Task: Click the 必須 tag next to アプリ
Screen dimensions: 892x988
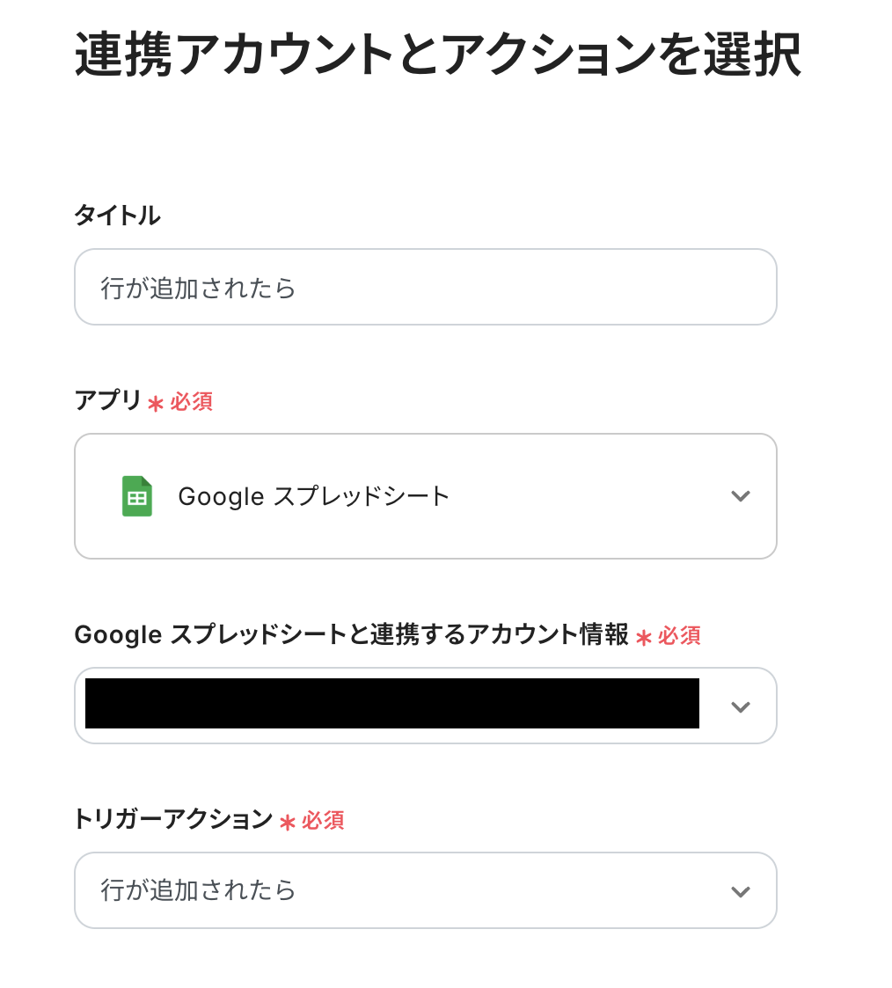Action: pyautogui.click(x=191, y=402)
